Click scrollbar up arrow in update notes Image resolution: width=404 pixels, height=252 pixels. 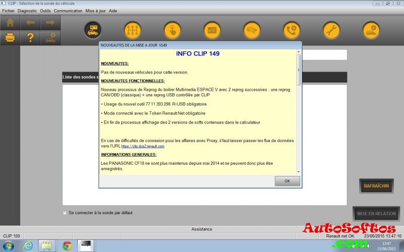298,52
